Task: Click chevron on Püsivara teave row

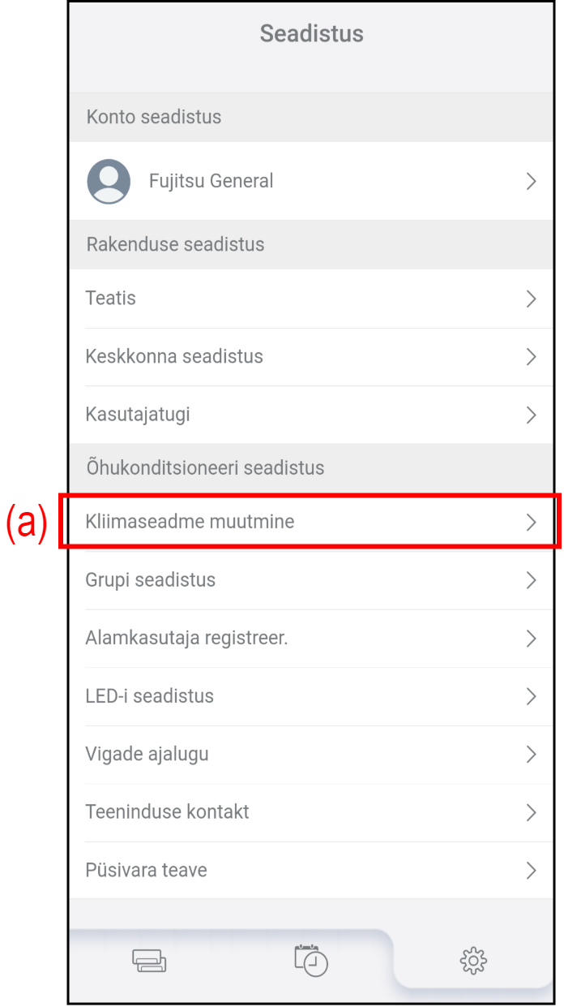Action: [531, 871]
